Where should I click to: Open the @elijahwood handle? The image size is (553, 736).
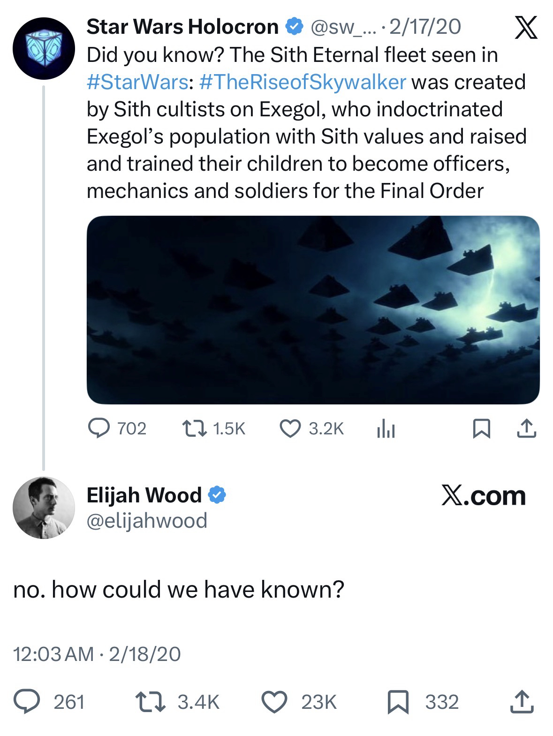(x=147, y=520)
